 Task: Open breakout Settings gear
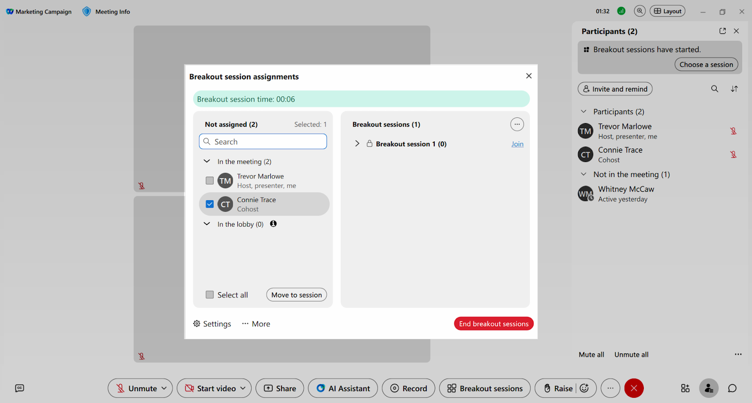pos(212,324)
